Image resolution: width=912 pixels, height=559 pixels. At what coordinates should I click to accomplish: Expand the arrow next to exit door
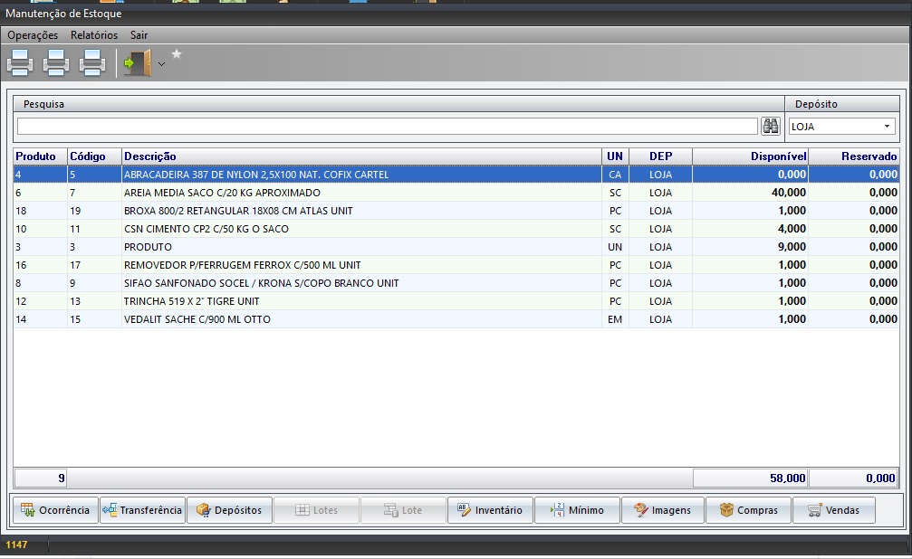coord(161,64)
